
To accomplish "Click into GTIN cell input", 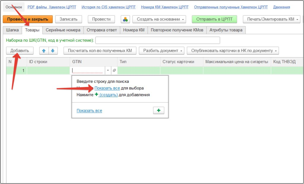I will [88, 70].
